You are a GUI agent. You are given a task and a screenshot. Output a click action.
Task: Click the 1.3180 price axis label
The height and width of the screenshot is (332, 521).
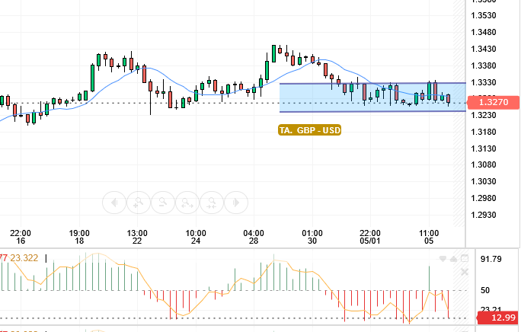tap(484, 132)
